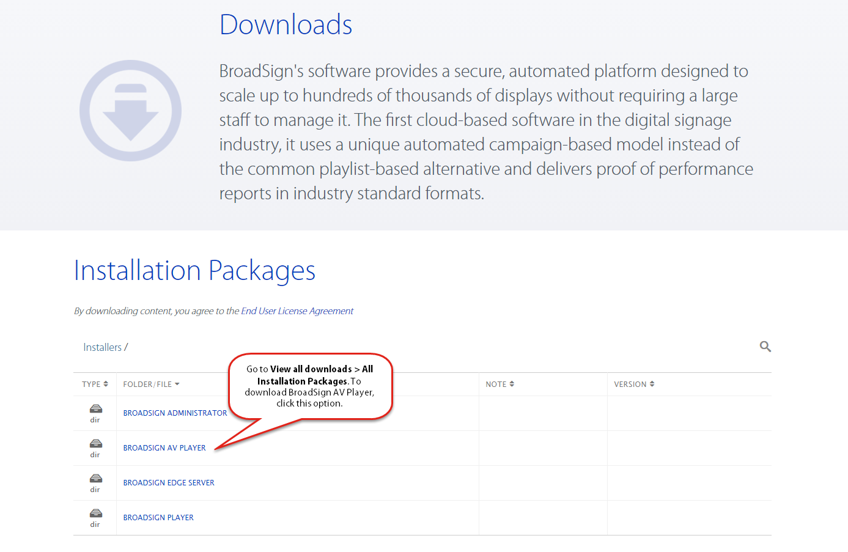
Task: Open the BROADSIGN ADMINISTRATOR folder link
Action: click(x=175, y=413)
